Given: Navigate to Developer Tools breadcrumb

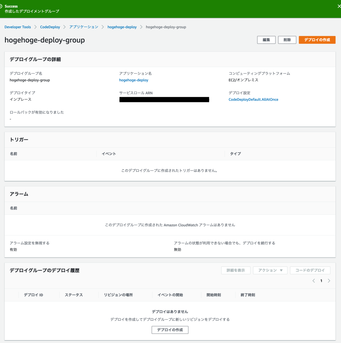Looking at the screenshot, I should pos(17,27).
